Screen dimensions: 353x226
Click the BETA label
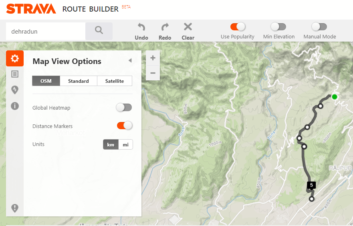126,7
